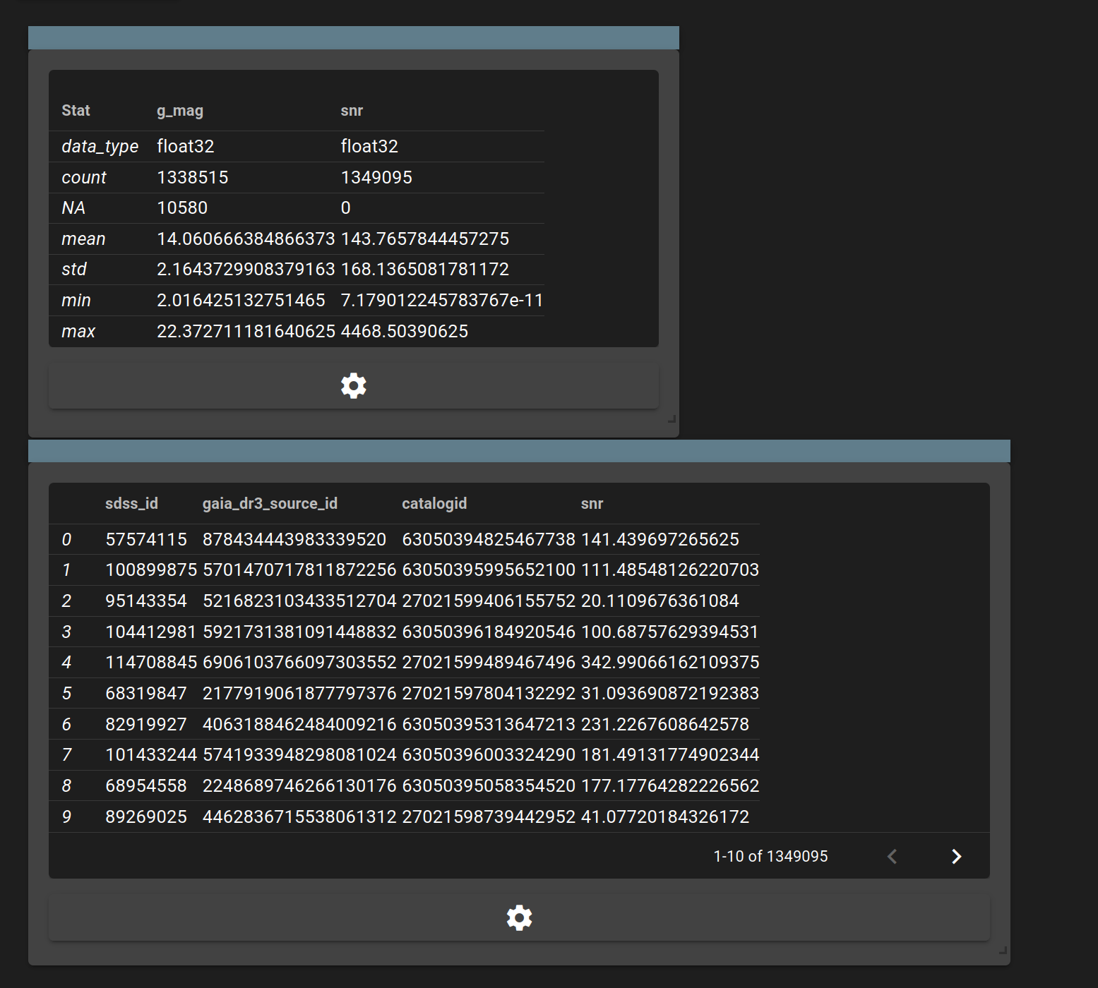This screenshot has height=988, width=1098.
Task: Click snr cell 342.99066162109375
Action: (x=670, y=662)
